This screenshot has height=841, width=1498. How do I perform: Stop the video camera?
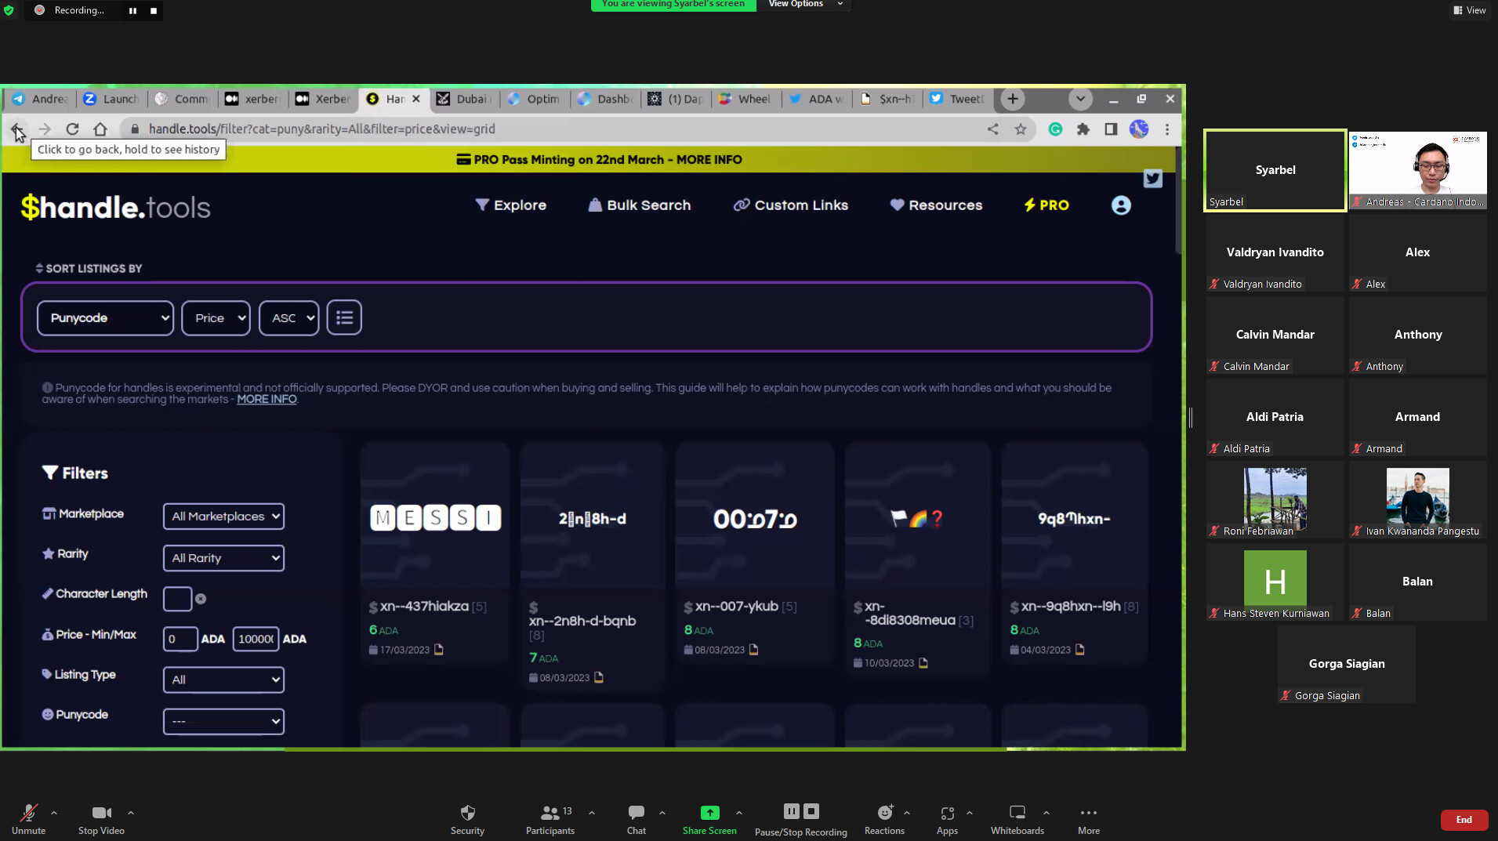tap(101, 819)
